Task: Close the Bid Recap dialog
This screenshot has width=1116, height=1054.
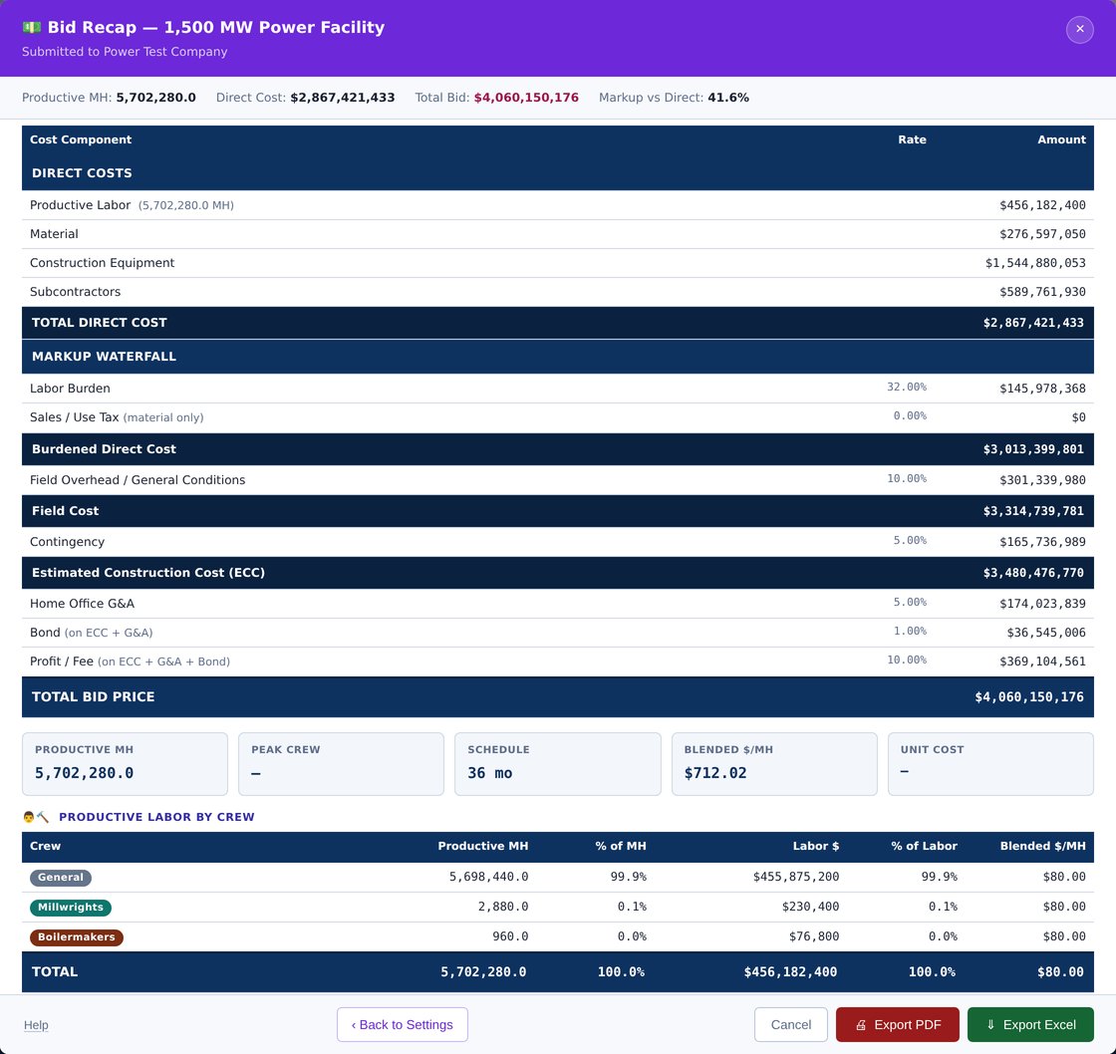Action: click(x=1079, y=29)
